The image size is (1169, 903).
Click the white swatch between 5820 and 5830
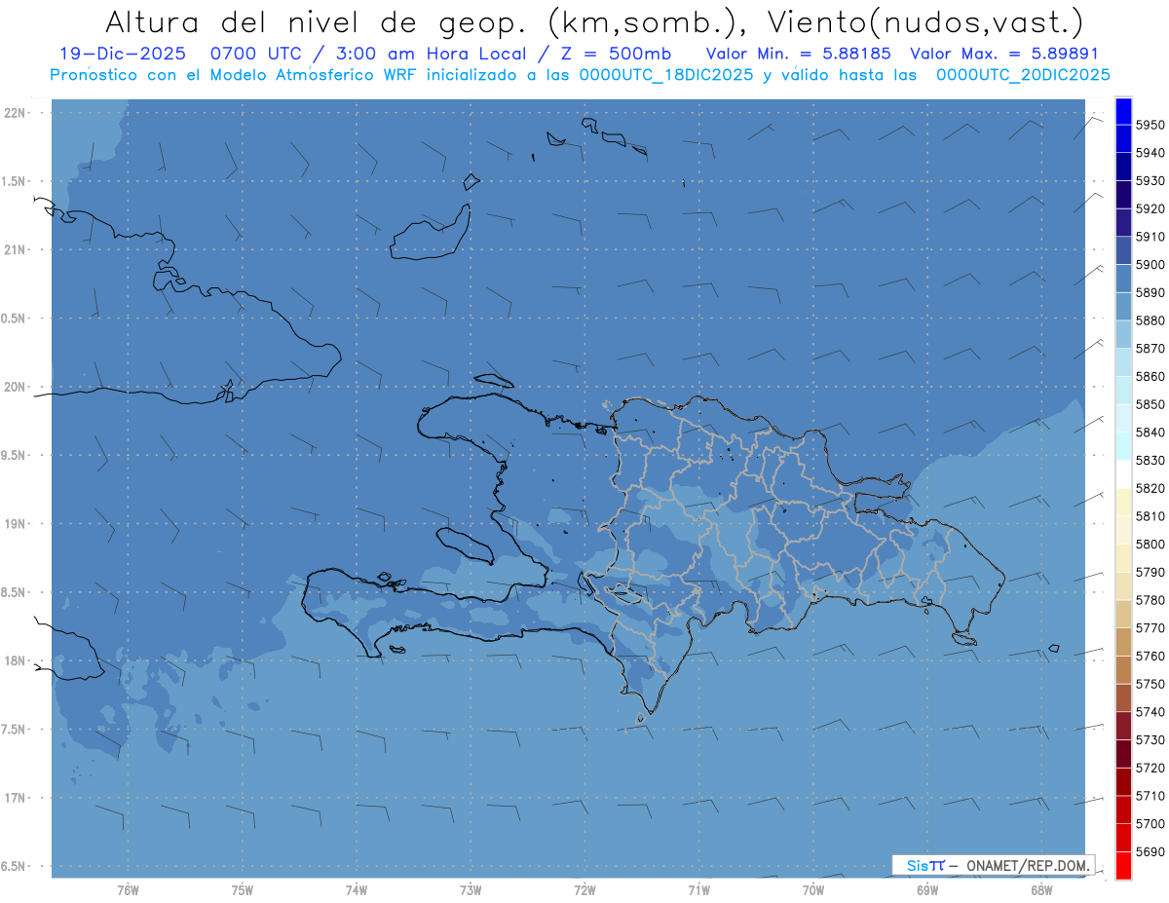1122,473
